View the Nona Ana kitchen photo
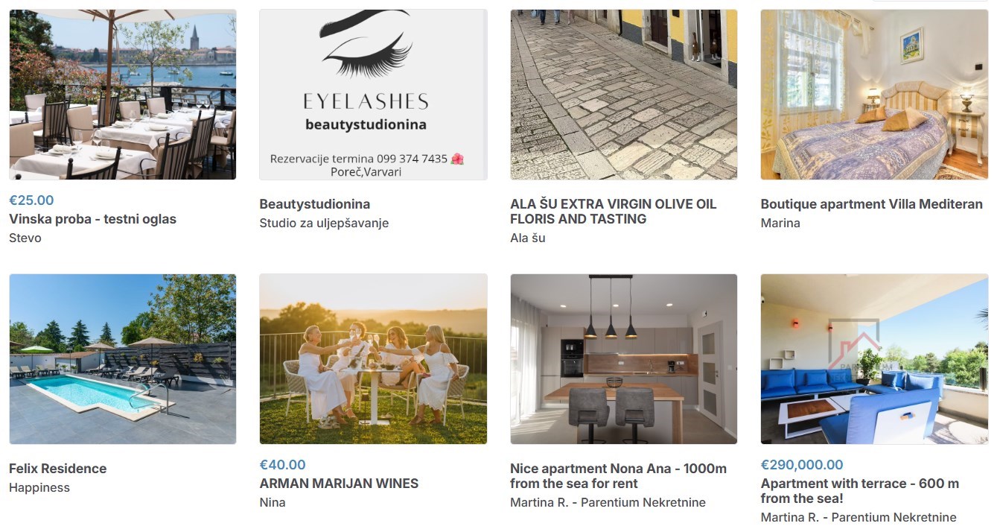The image size is (997, 529). click(624, 359)
